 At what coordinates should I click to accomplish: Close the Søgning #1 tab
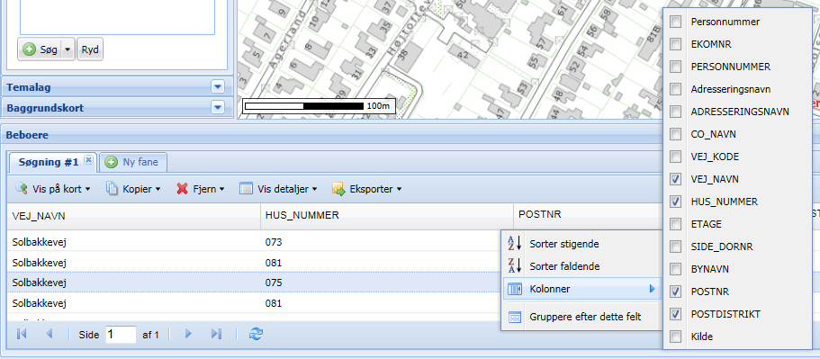point(88,159)
